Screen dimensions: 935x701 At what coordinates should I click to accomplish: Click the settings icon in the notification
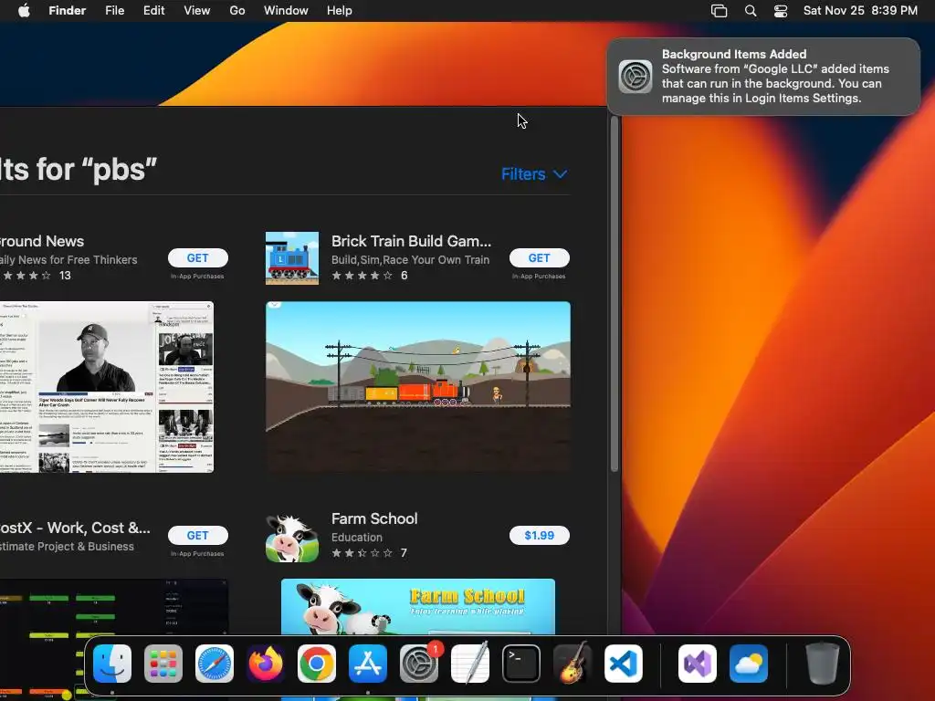(636, 77)
